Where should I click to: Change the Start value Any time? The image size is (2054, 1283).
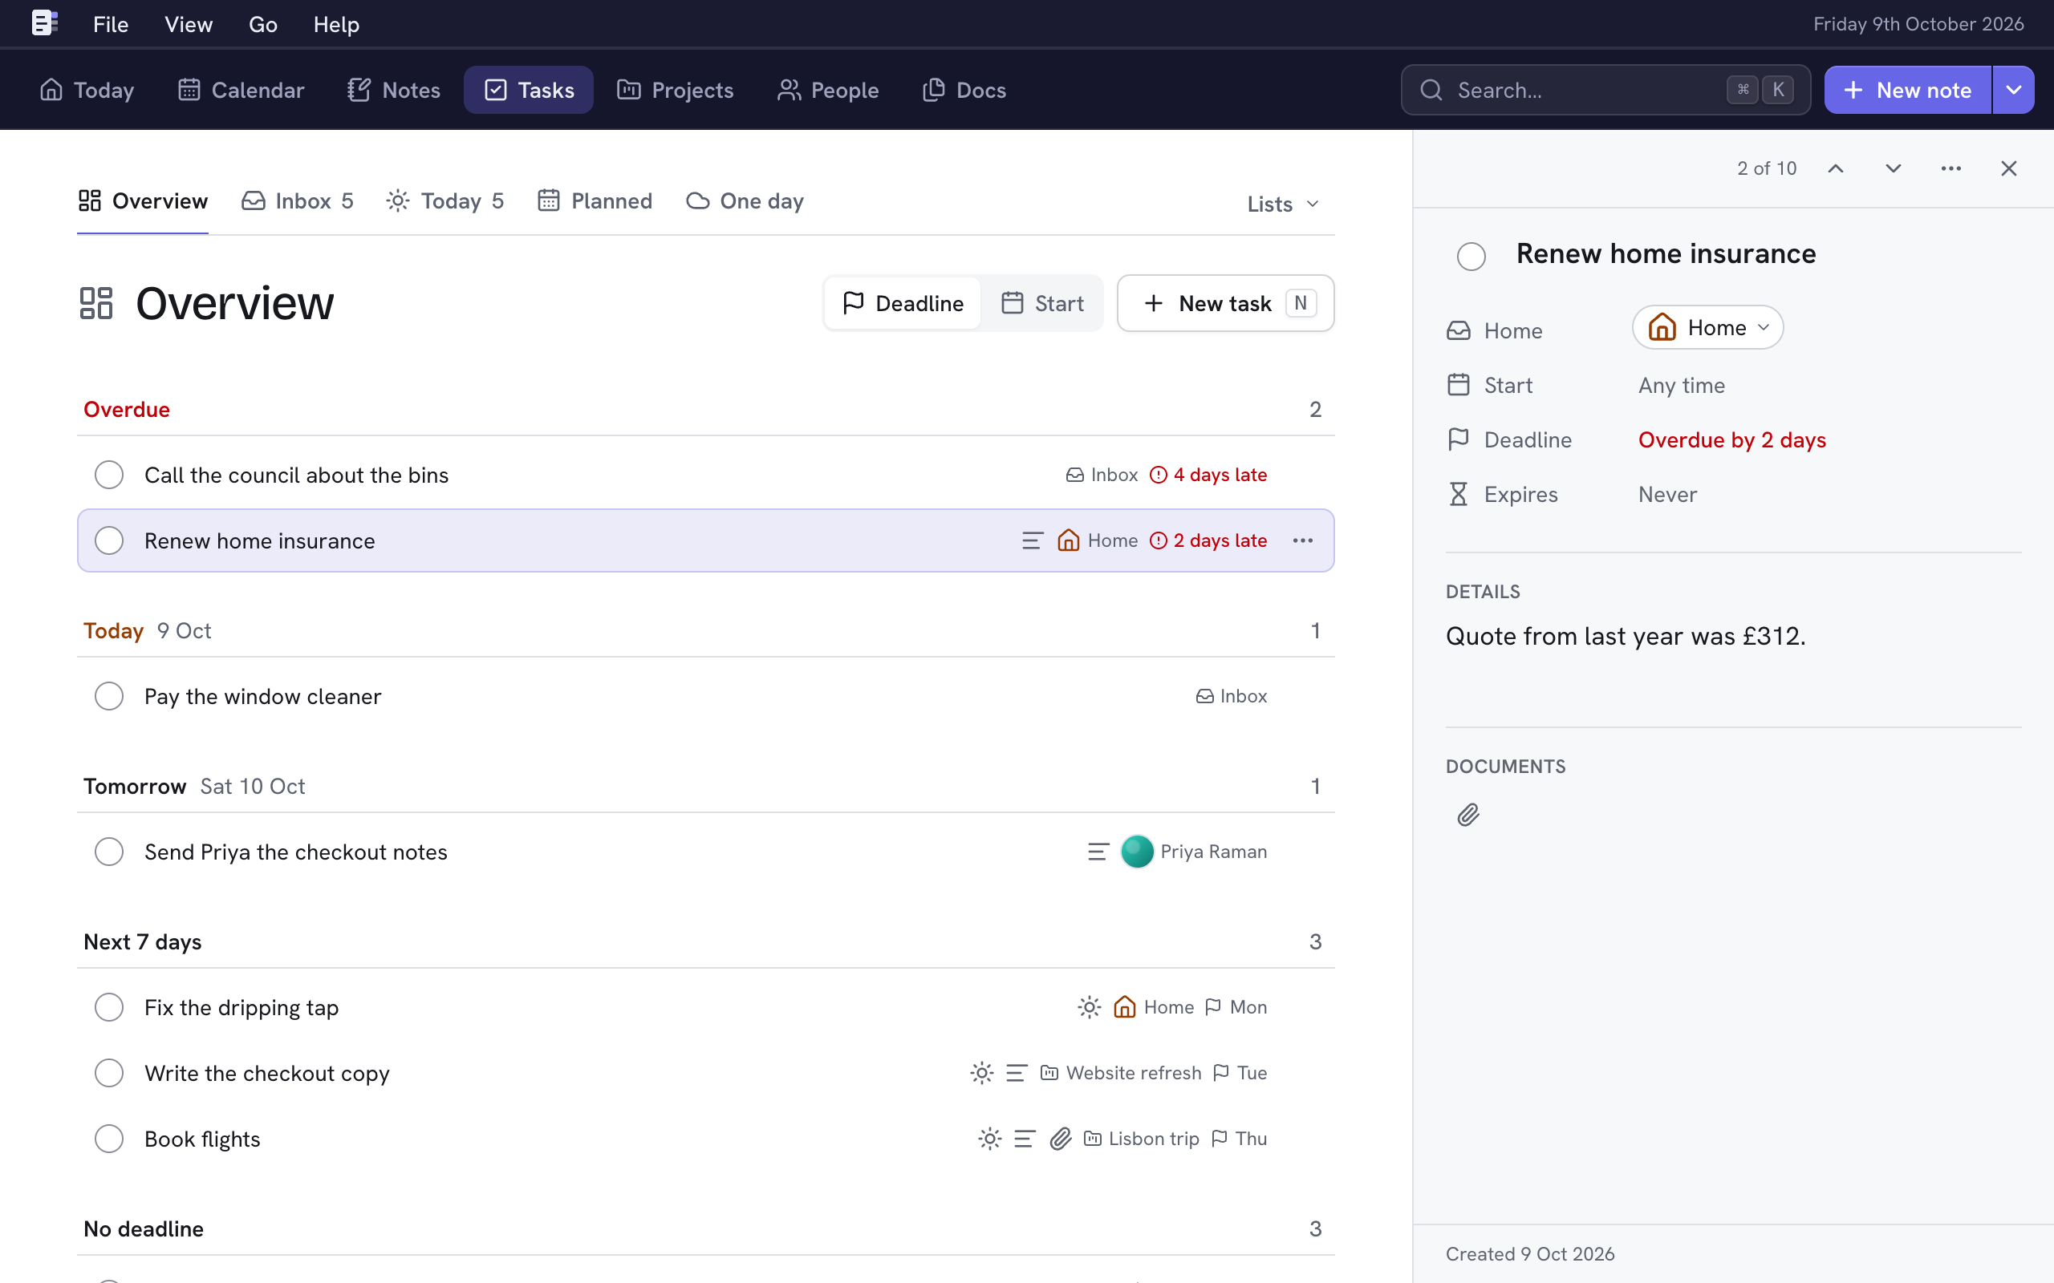(x=1682, y=385)
